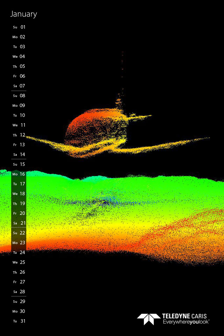
Task: Click the Everywhereyoulook tagline
Action: [x=186, y=322]
